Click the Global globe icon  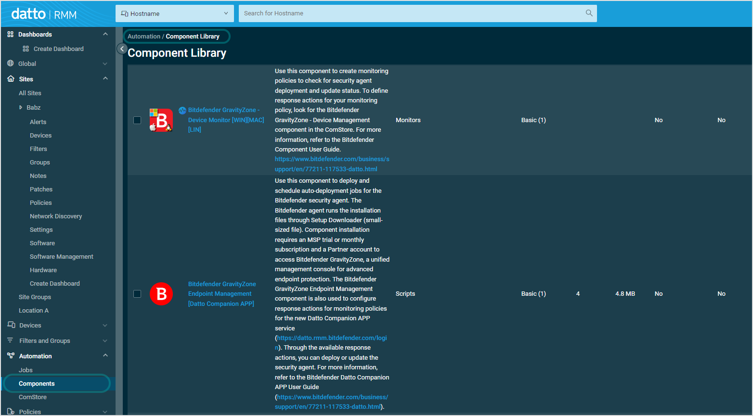click(10, 63)
